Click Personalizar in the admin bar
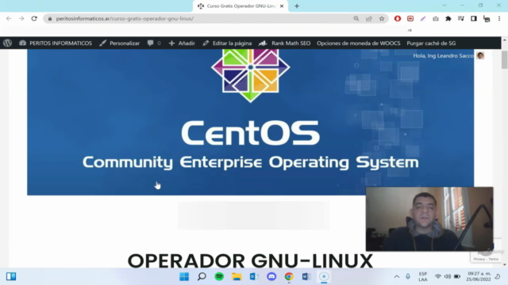The height and width of the screenshot is (285, 508). point(120,43)
